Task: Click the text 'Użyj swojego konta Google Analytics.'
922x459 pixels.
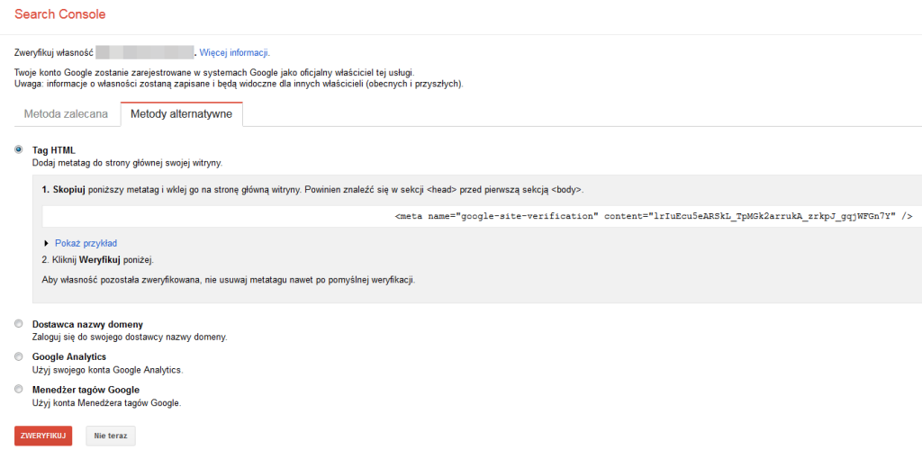Action: click(108, 370)
